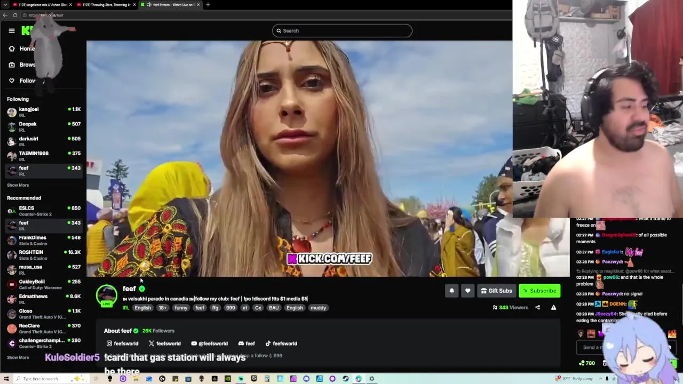Click the share stream icon
This screenshot has width=683, height=384.
coord(537,307)
